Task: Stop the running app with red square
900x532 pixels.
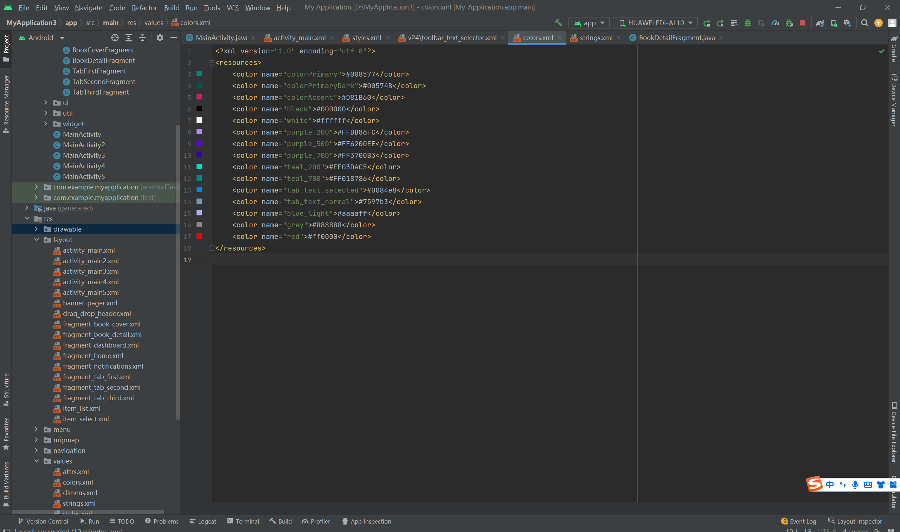Action: click(803, 23)
